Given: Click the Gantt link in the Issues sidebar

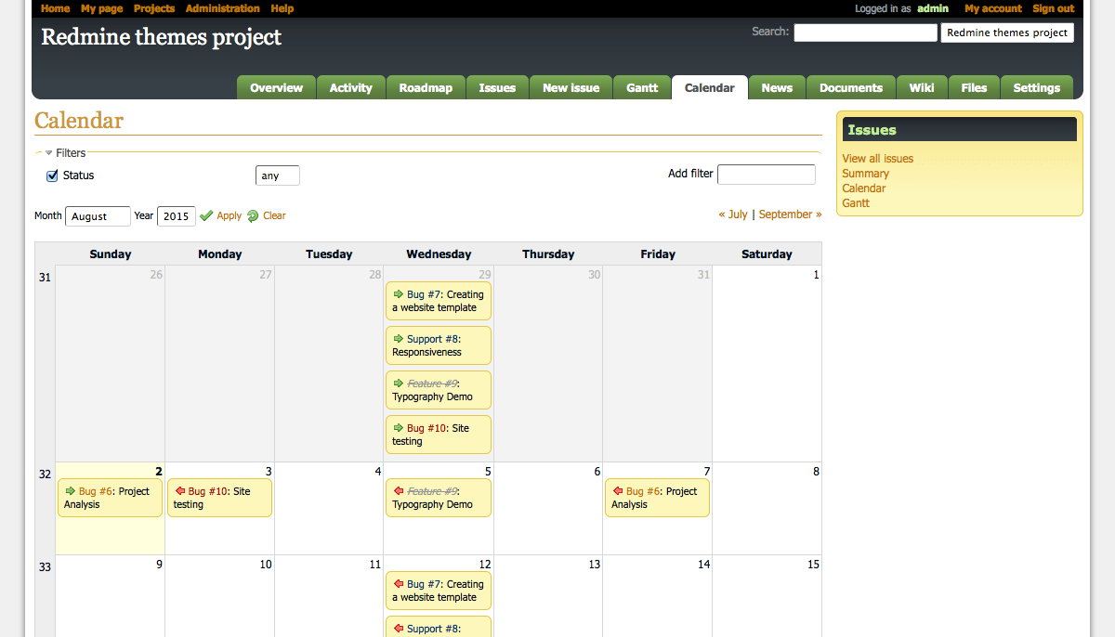Looking at the screenshot, I should click(857, 203).
